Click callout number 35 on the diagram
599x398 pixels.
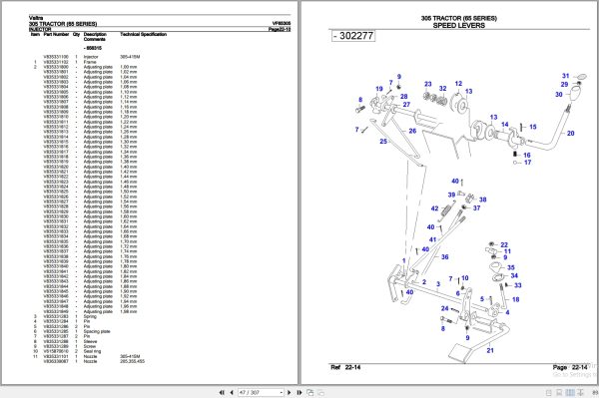(511, 267)
